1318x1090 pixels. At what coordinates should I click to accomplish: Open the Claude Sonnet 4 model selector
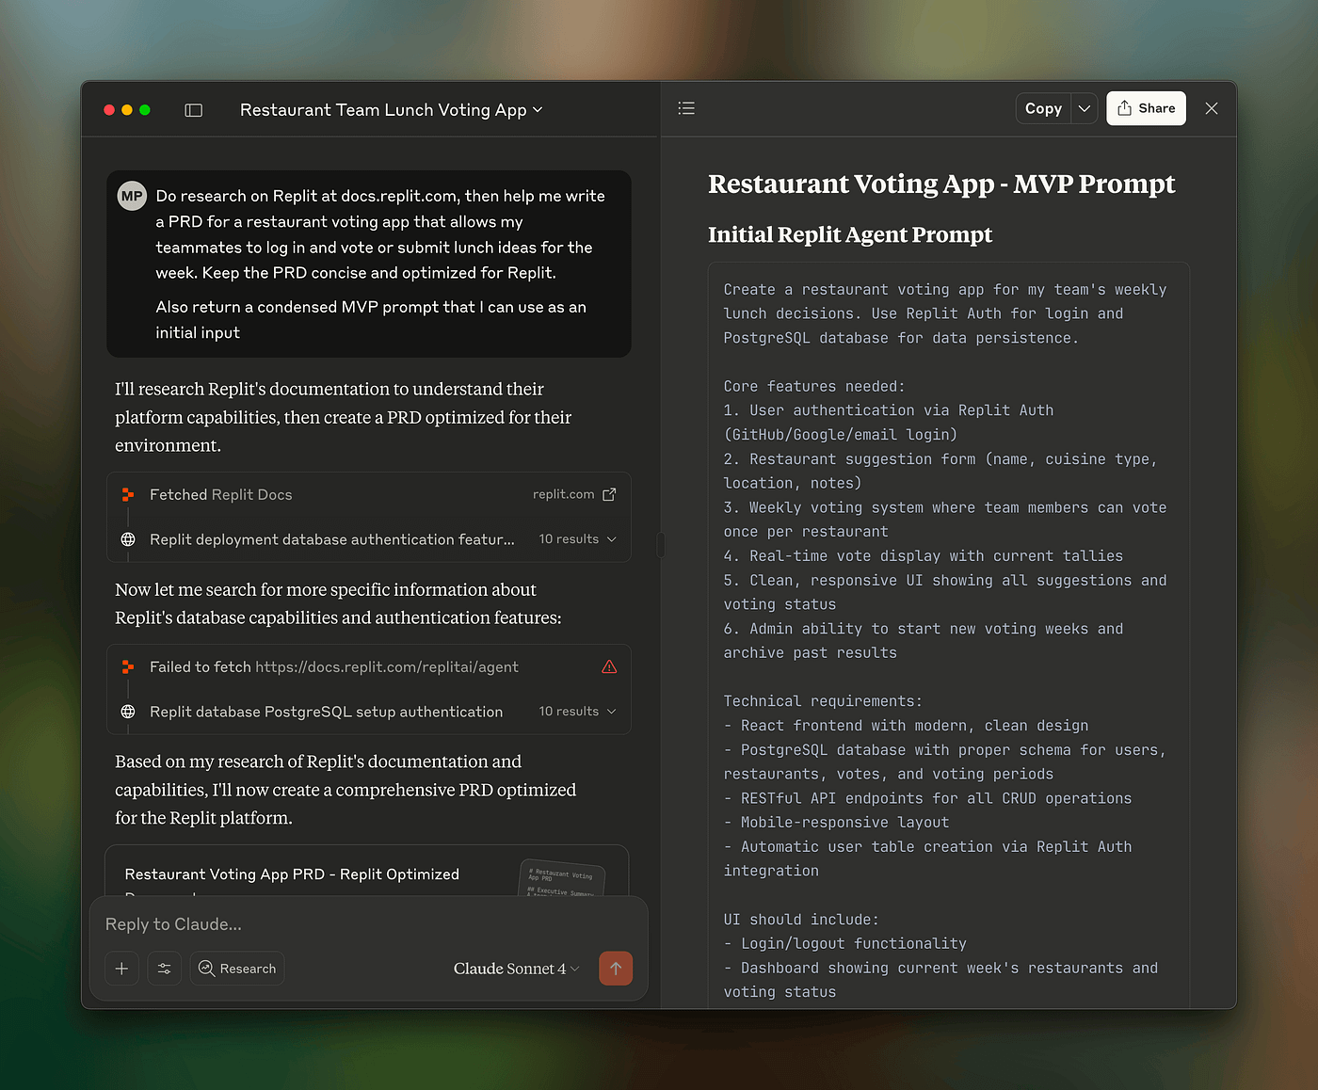516,969
